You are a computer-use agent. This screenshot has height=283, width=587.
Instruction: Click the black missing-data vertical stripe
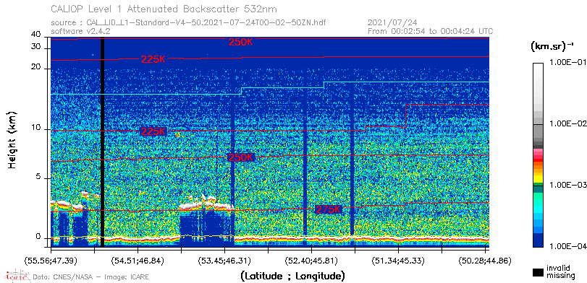103,142
